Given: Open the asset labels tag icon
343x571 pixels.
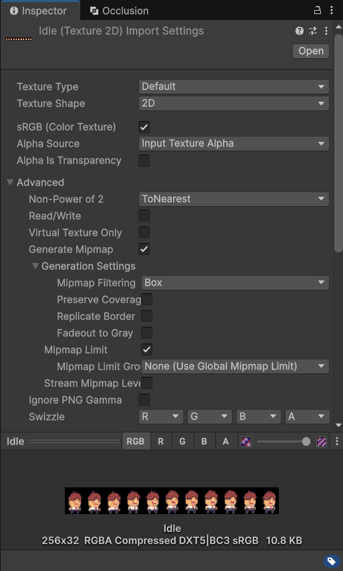Looking at the screenshot, I should 332,561.
